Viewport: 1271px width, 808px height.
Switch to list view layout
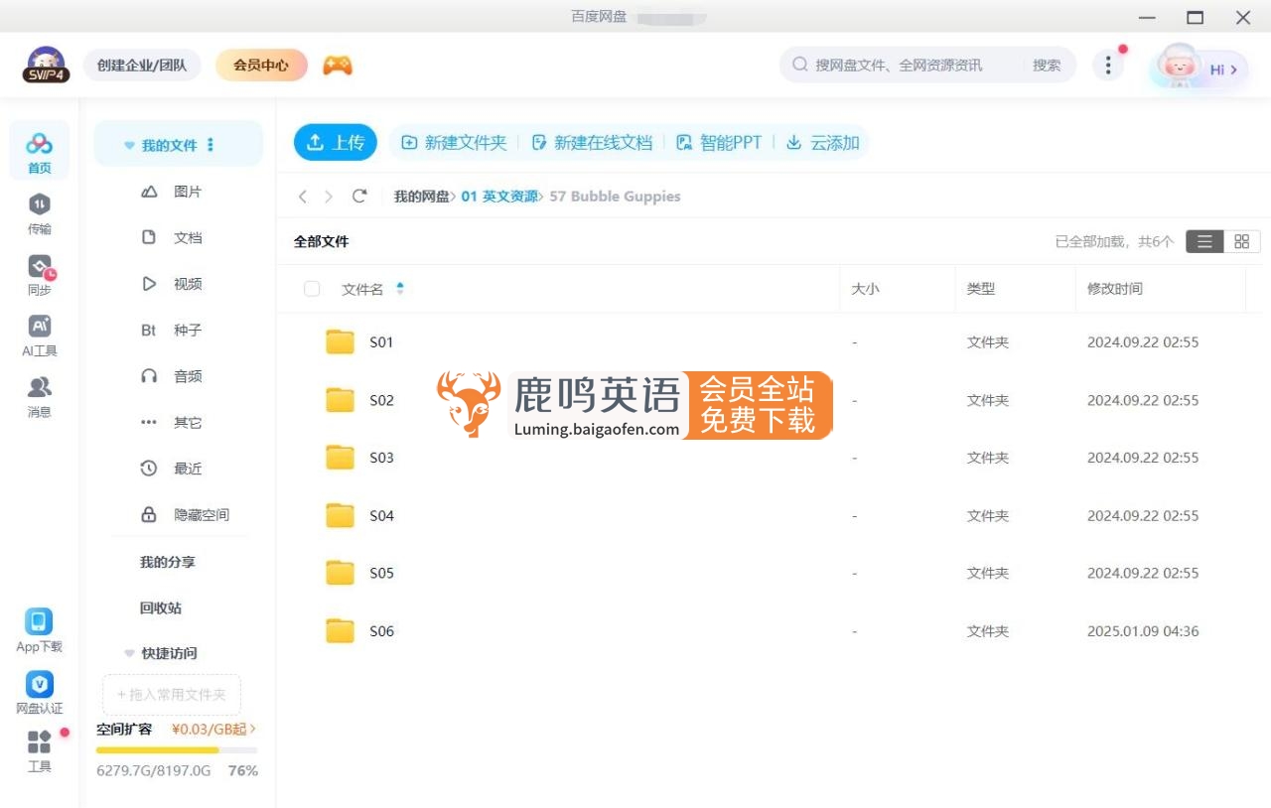[x=1203, y=241]
